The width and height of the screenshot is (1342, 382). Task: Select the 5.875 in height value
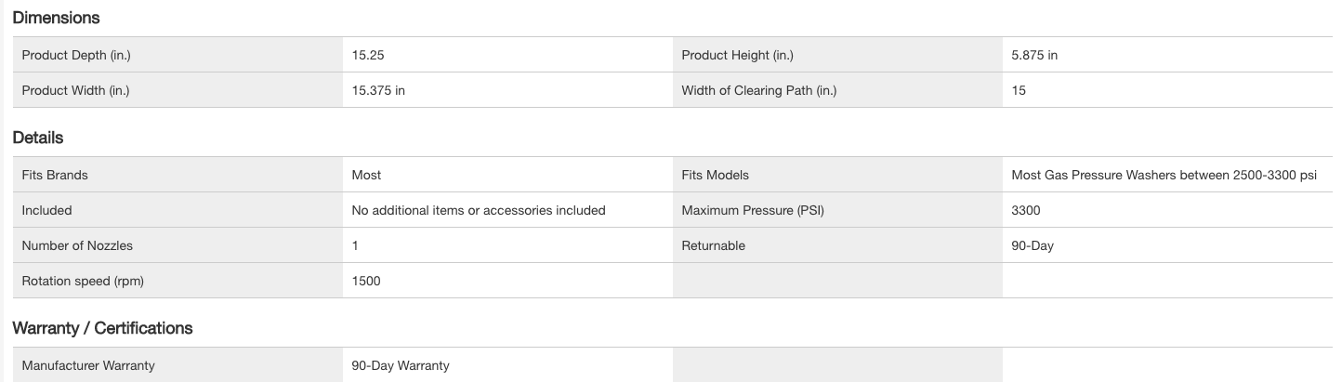coord(1033,55)
